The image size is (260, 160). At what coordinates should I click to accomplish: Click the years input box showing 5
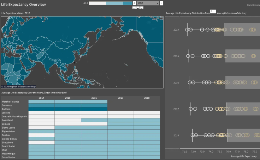(x=213, y=12)
